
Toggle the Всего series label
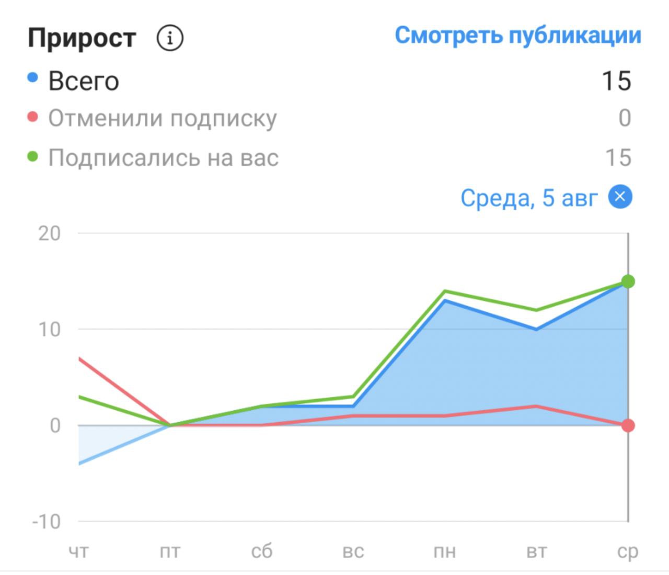[84, 81]
